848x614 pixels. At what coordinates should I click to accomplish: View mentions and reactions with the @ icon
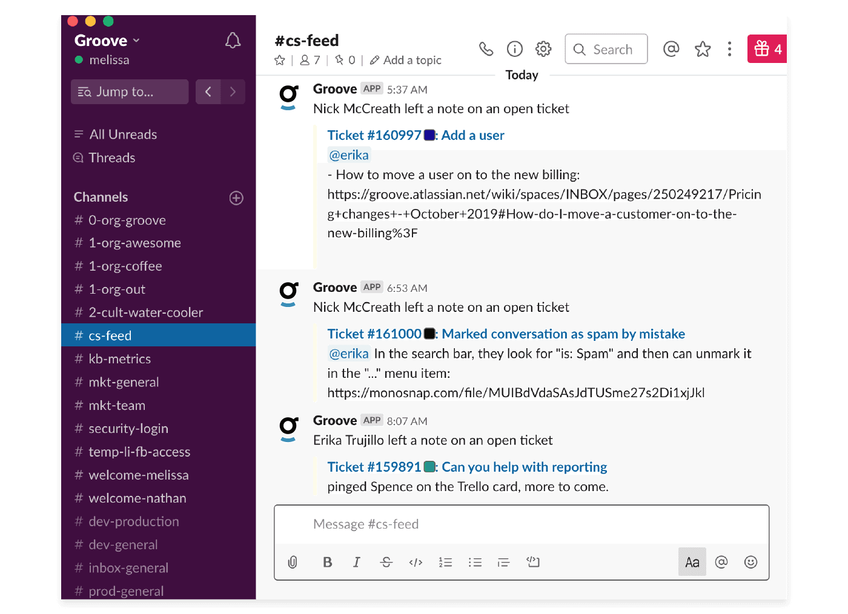(671, 49)
